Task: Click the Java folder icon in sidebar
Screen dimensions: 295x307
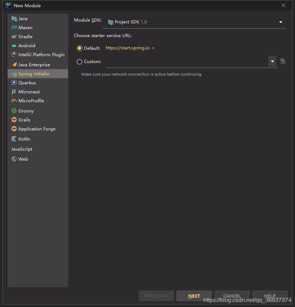Action: pos(14,19)
